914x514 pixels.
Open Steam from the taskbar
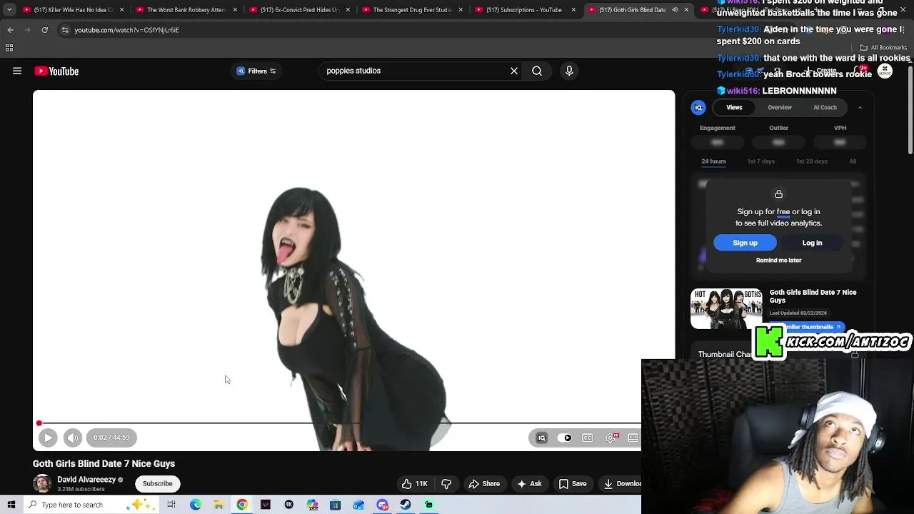coord(406,505)
